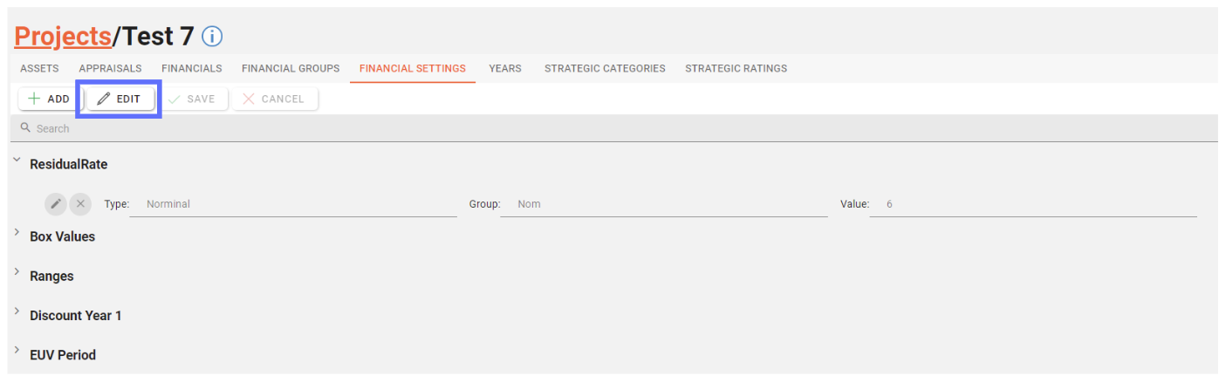
Task: Expand the Discount Year 1 section
Action: coord(17,311)
